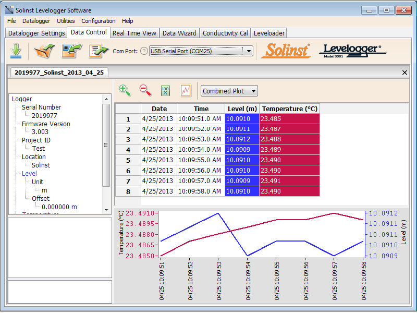Image resolution: width=417 pixels, height=313 pixels.
Task: Select the Serial Number tree item
Action: point(41,107)
